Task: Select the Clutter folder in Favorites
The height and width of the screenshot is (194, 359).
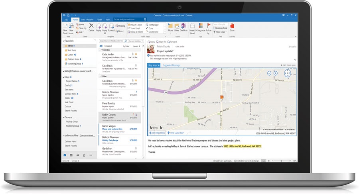Action: [71, 55]
